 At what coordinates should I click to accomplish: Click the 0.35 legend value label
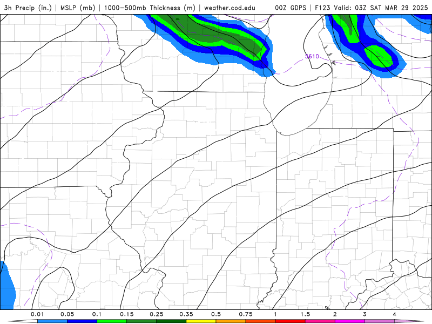(x=186, y=314)
